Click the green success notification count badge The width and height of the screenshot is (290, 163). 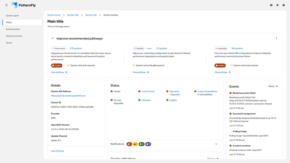[141, 144]
